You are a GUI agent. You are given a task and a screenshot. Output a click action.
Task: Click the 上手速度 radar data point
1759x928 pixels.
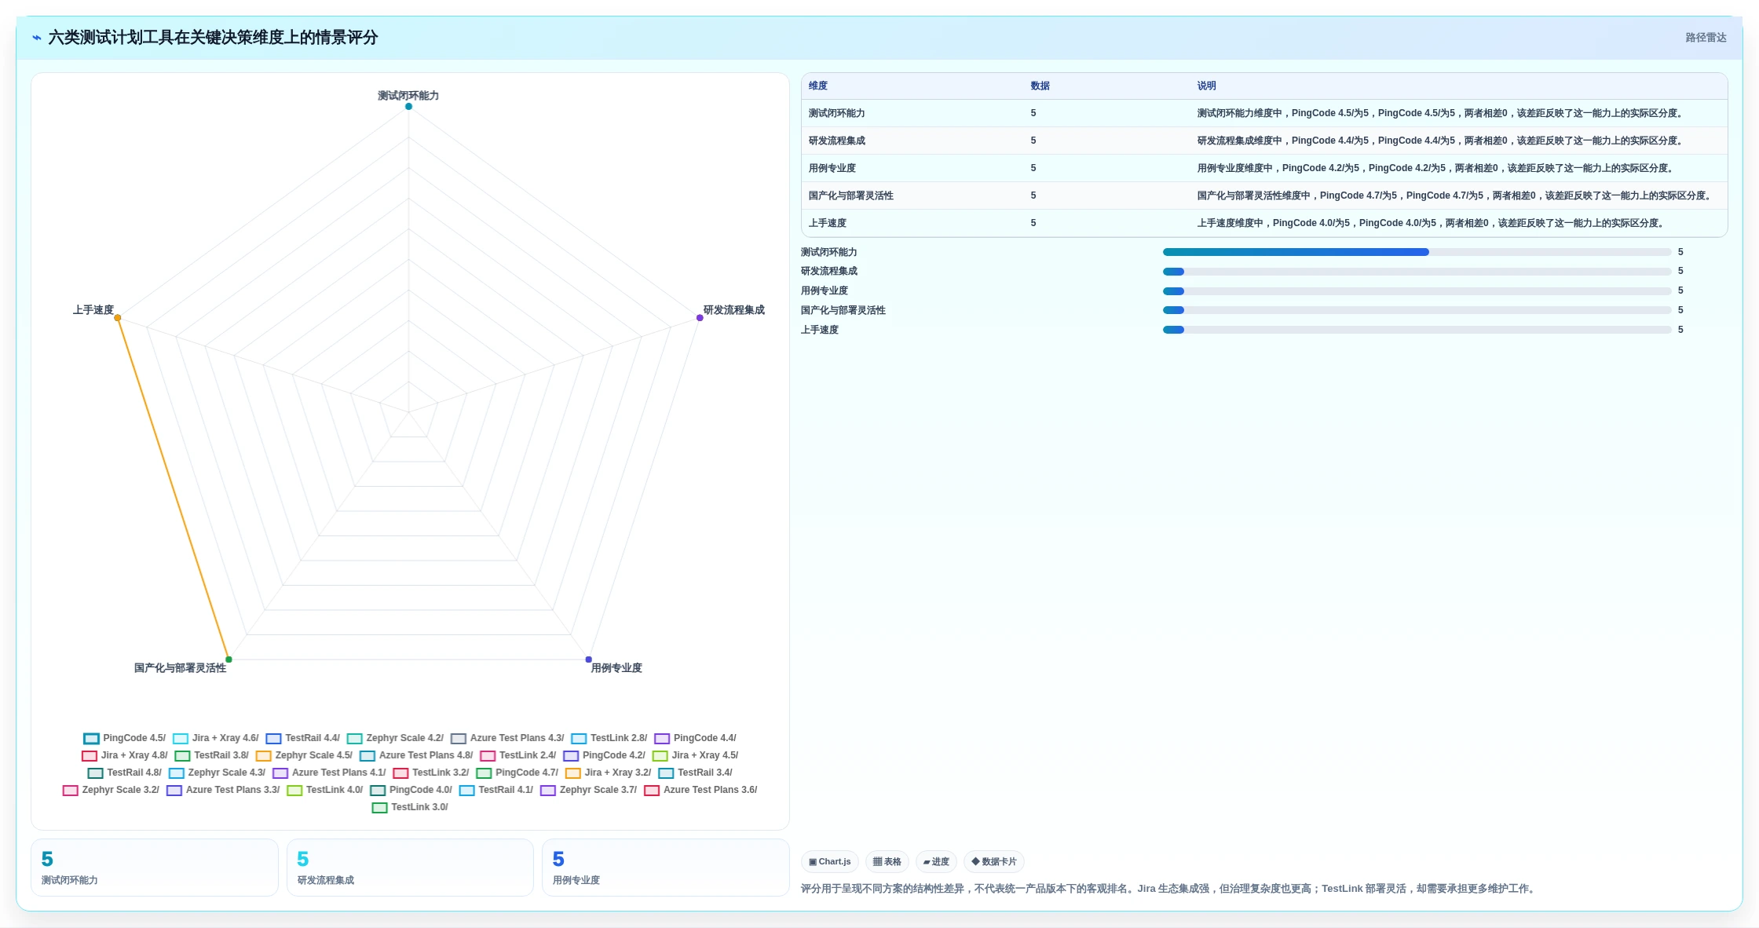(x=118, y=318)
